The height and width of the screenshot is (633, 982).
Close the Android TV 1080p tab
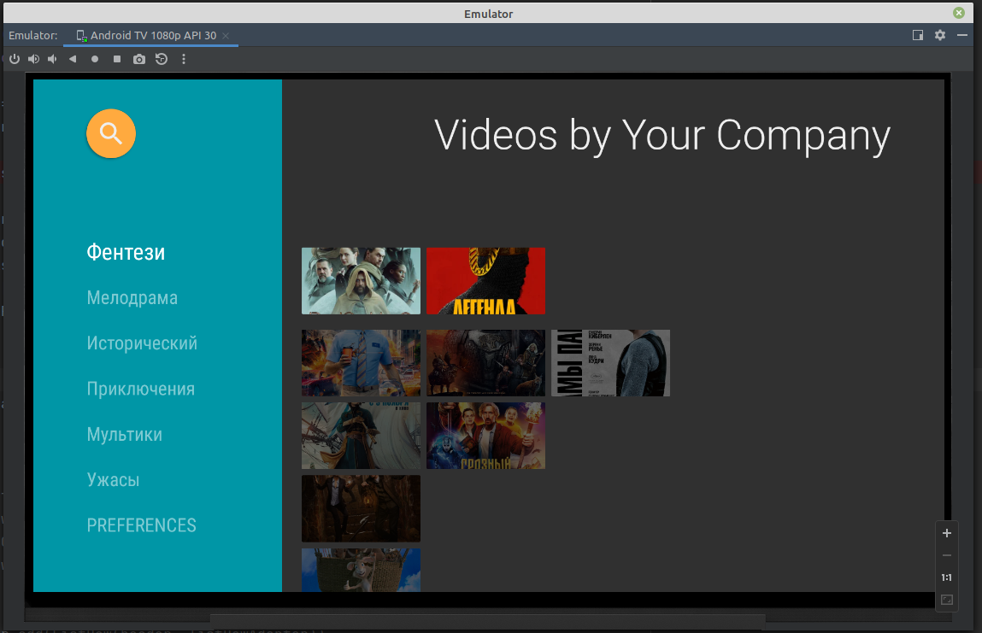click(x=226, y=36)
